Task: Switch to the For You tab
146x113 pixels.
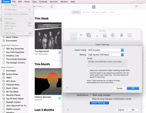Action: [x=86, y=12]
